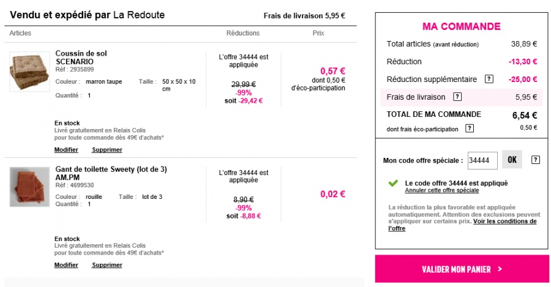This screenshot has width=551, height=287.
Task: Click help icon beside the OK button
Action: [536, 160]
